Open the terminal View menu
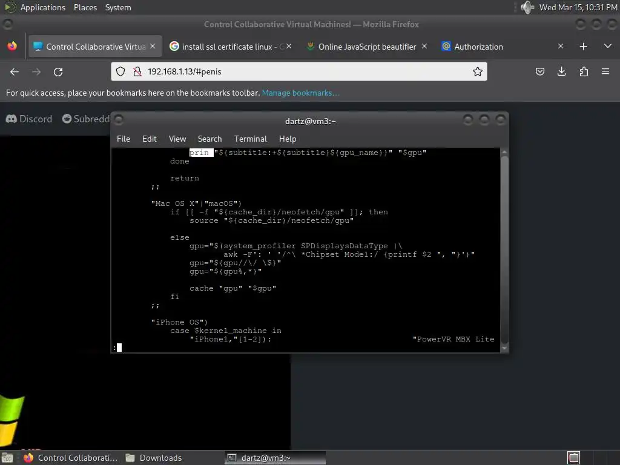620x465 pixels. point(177,139)
